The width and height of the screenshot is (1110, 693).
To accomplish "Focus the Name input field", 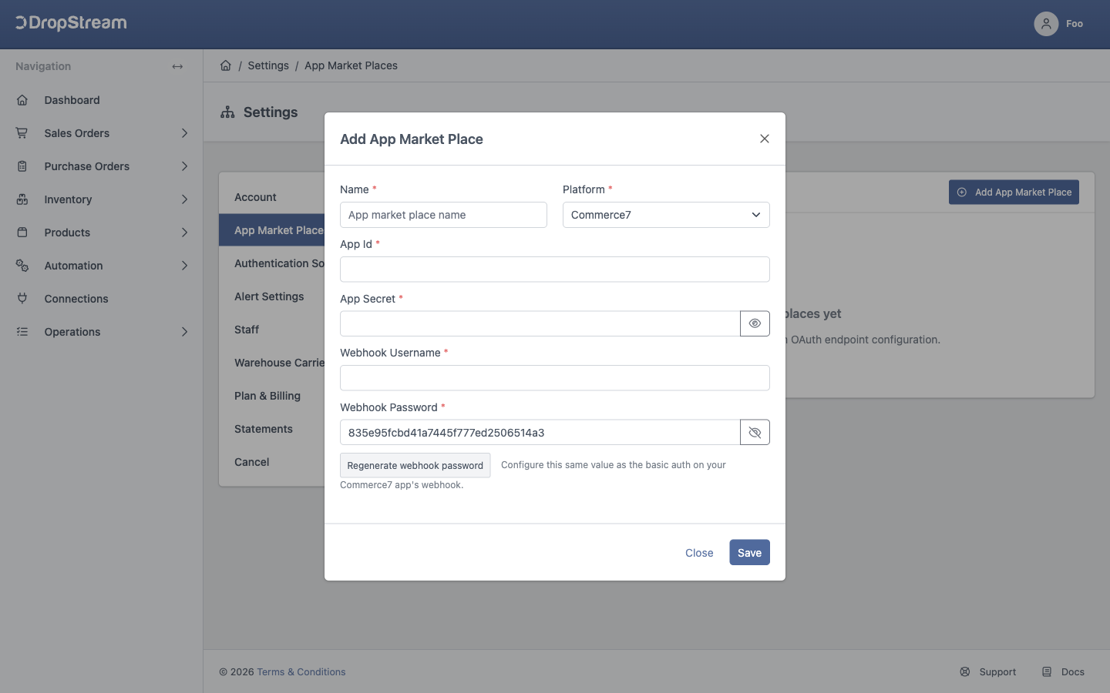I will tap(443, 215).
